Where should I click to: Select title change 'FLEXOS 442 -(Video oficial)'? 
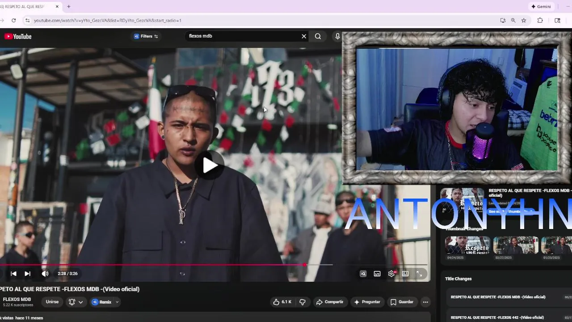click(x=497, y=318)
